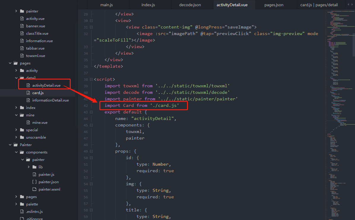Expand the top painter folder chevron
355x220 pixels.
(x=16, y=11)
